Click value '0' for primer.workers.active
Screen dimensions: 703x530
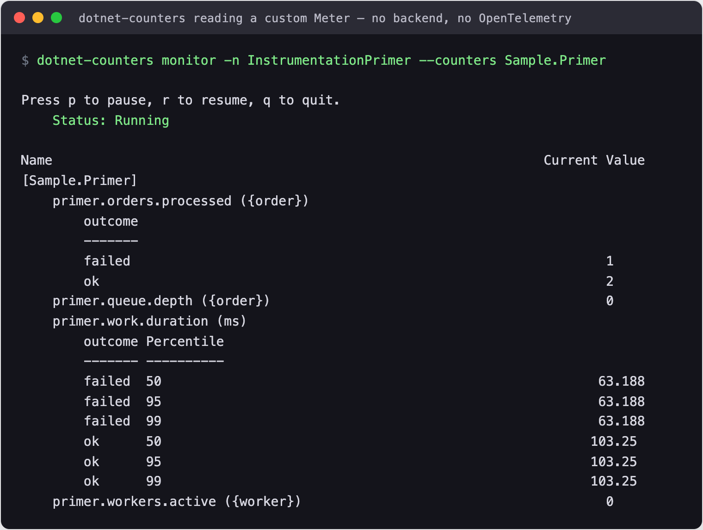coord(610,501)
